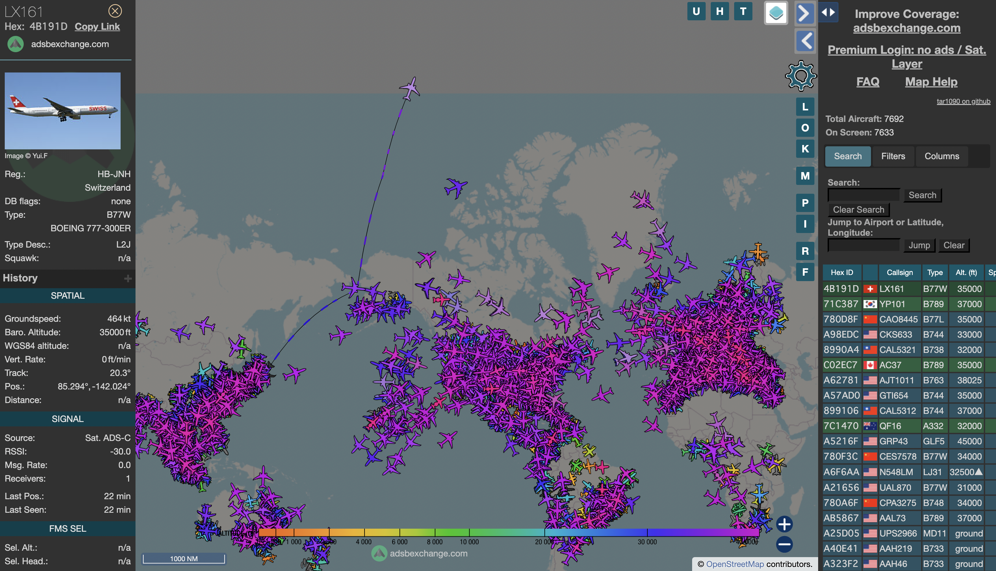The image size is (996, 571).
Task: Select the CAO8445 aircraft row
Action: pos(909,320)
